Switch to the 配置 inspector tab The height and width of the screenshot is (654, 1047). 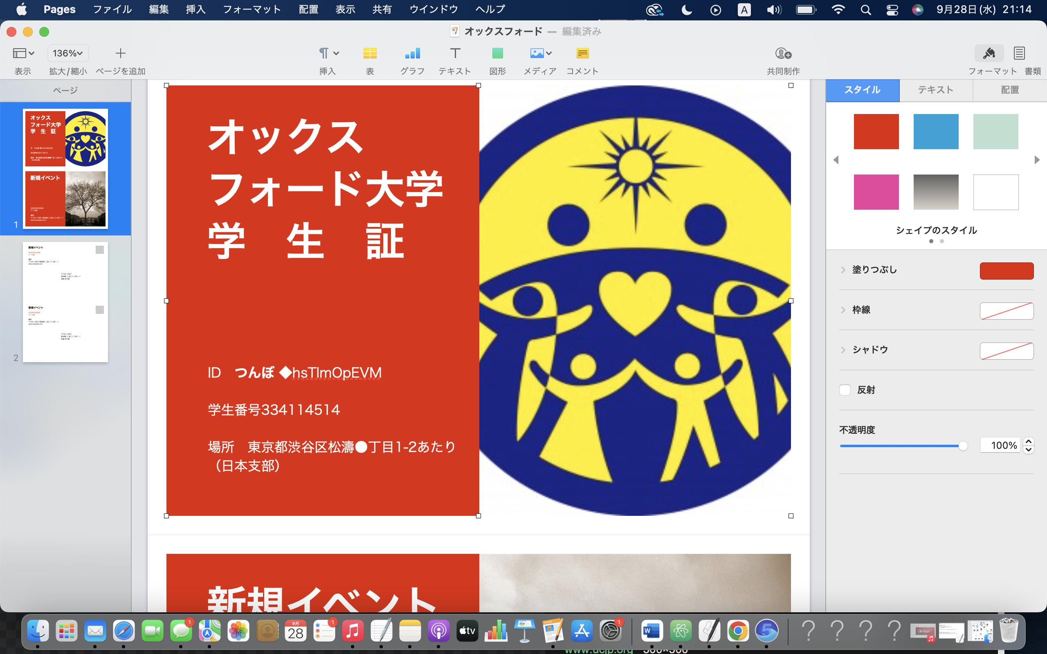coord(1010,90)
